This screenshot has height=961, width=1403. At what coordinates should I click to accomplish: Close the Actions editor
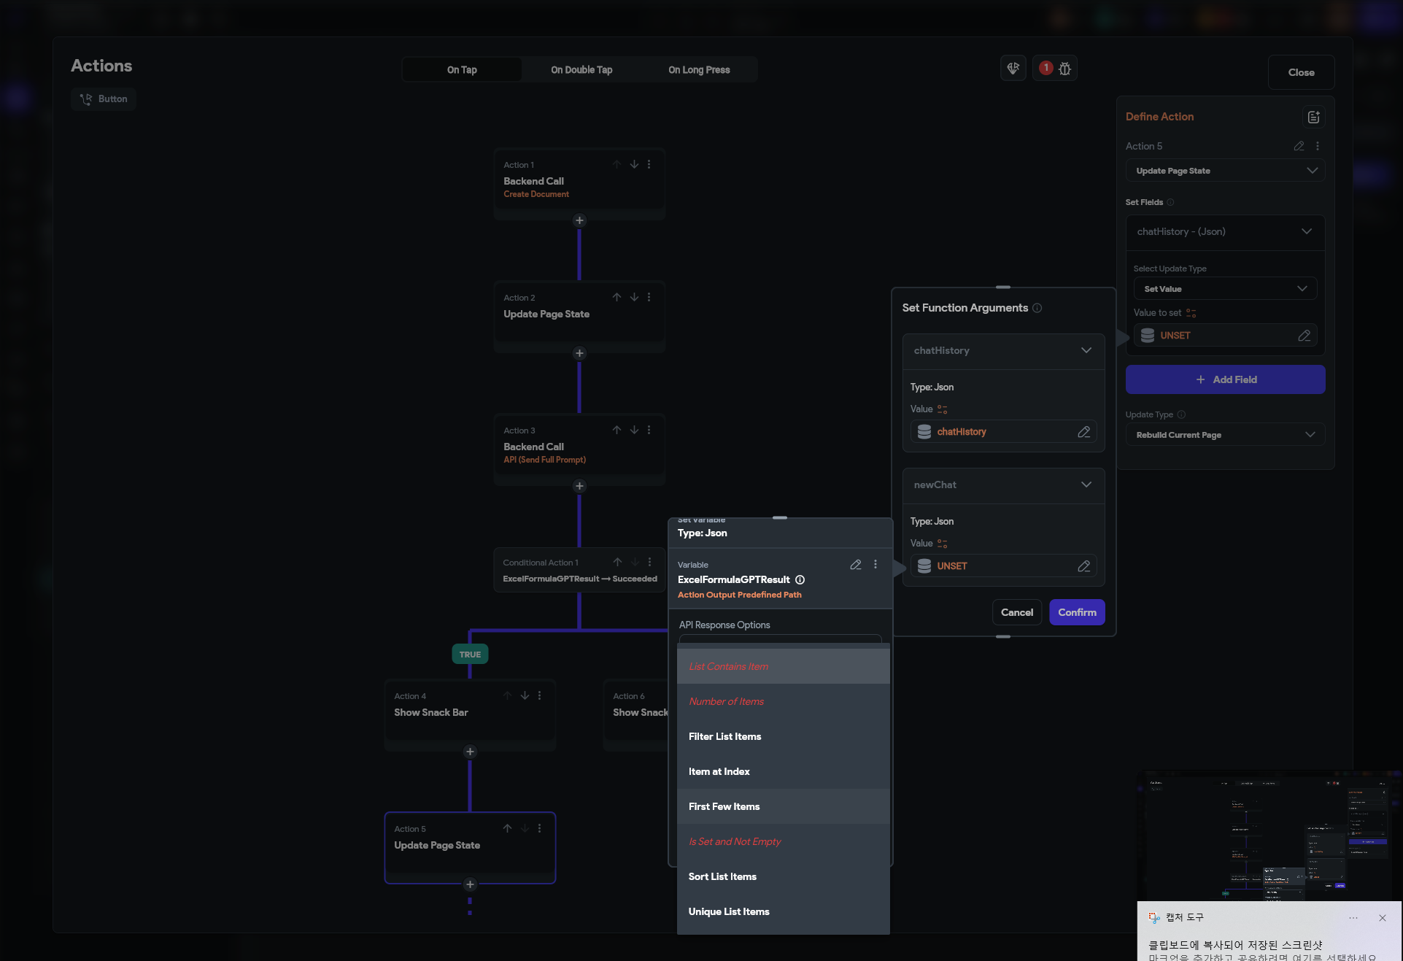coord(1301,72)
